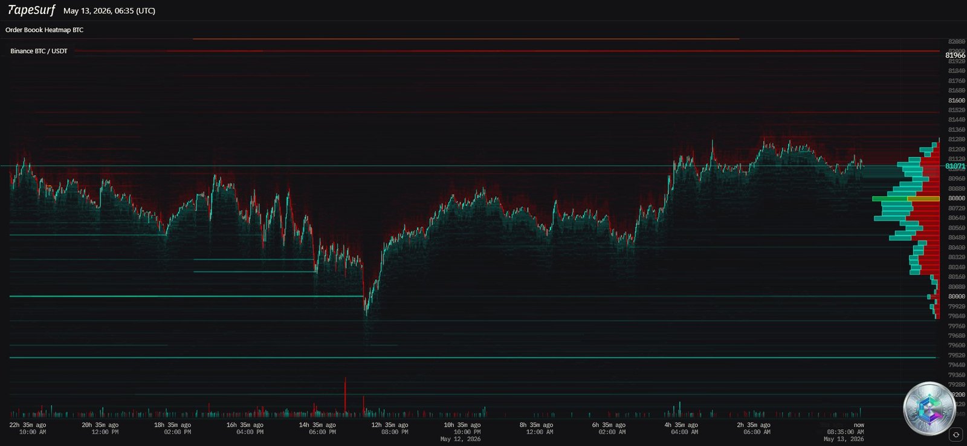The width and height of the screenshot is (967, 446).
Task: Click the "14h 35m ago" time label
Action: [317, 425]
